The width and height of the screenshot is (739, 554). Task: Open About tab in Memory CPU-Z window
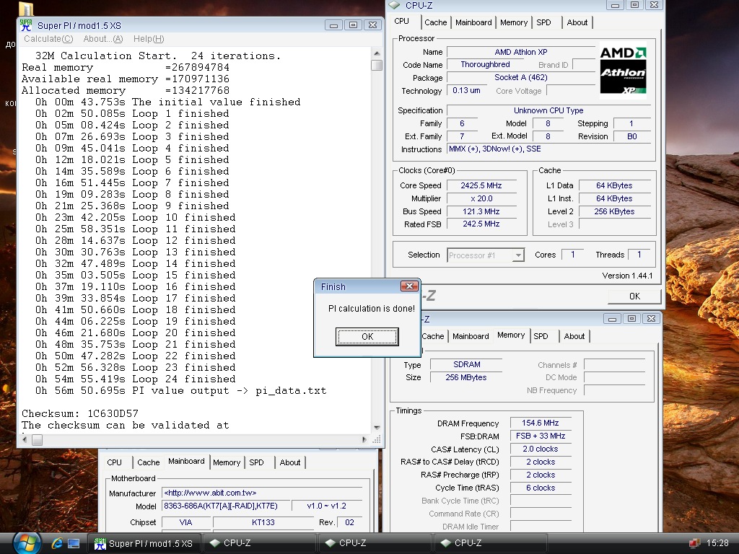pyautogui.click(x=574, y=336)
